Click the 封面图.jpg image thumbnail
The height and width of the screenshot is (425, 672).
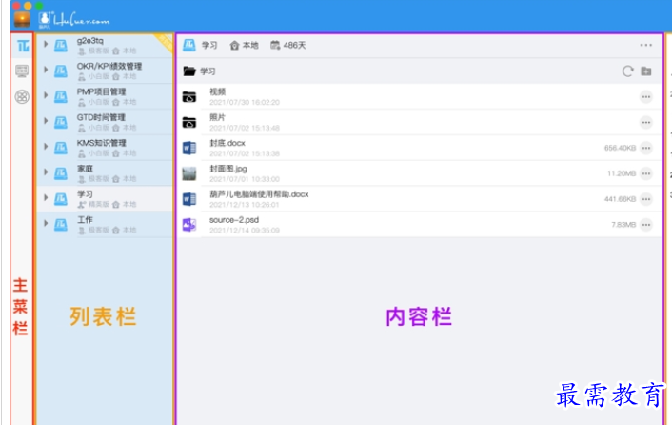pos(189,173)
